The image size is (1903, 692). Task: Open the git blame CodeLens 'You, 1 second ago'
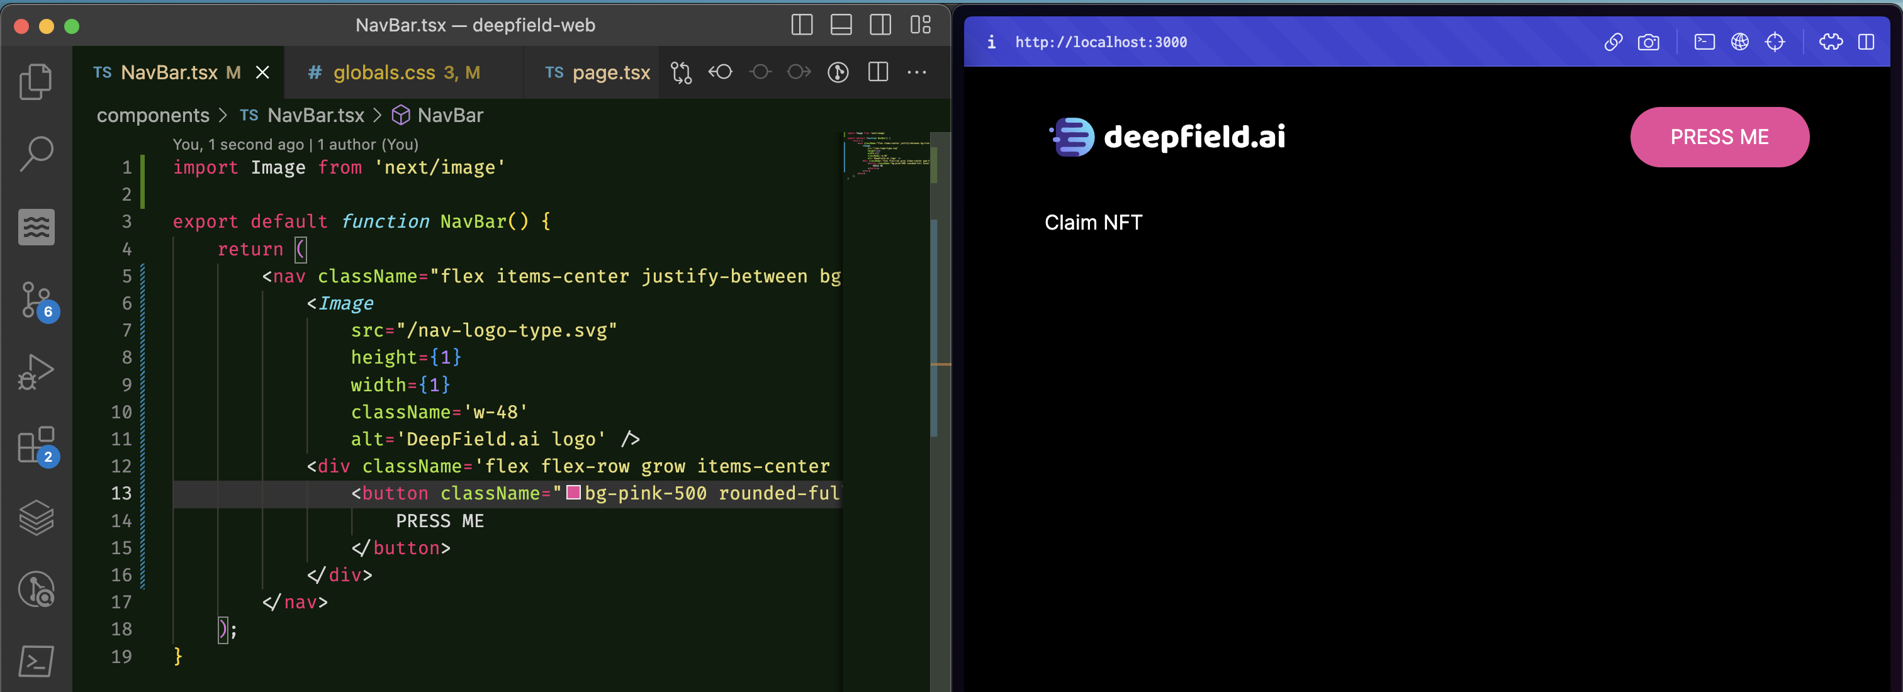point(296,145)
